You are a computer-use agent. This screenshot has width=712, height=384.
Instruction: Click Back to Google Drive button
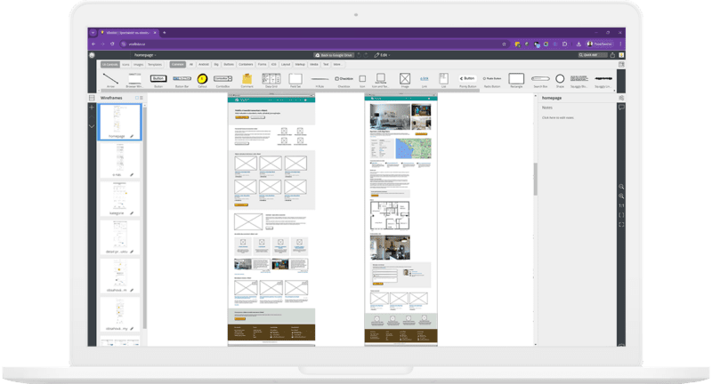click(335, 54)
